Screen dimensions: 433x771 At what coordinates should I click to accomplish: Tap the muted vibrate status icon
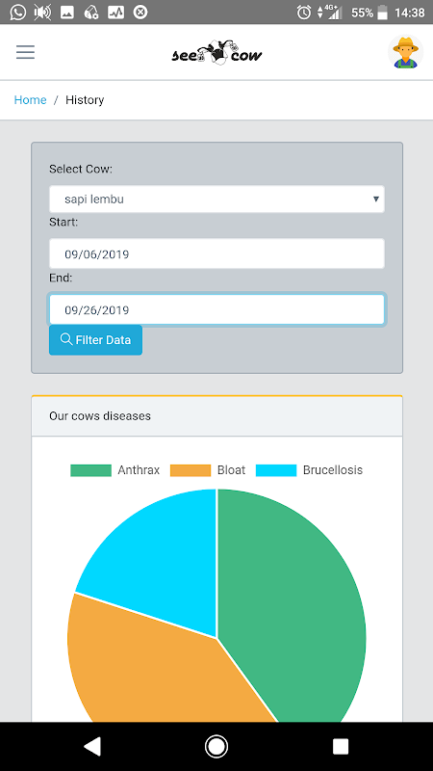(x=42, y=13)
